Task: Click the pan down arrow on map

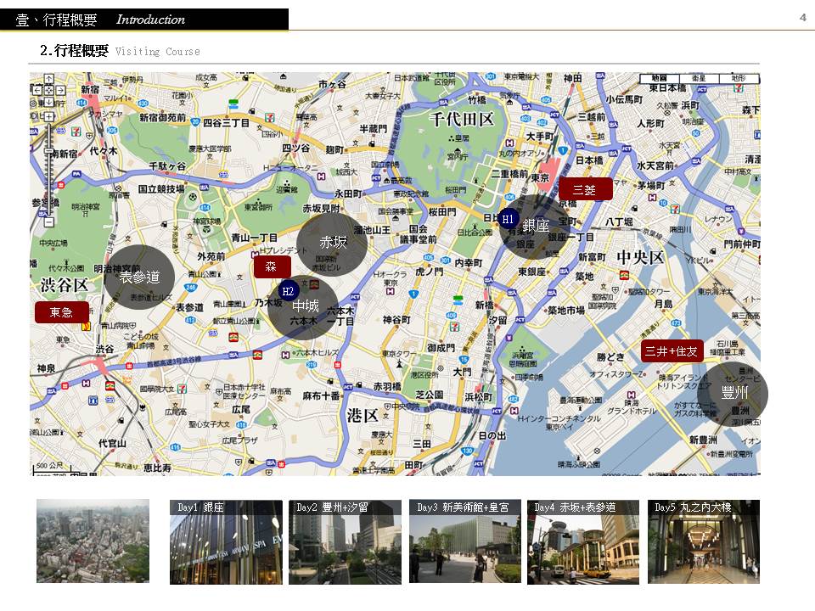Action: [48, 100]
